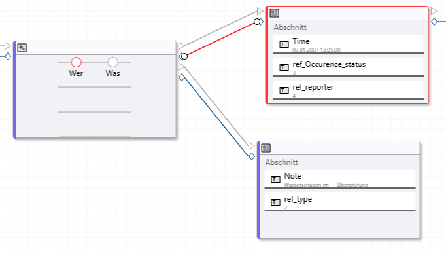Image resolution: width=446 pixels, height=254 pixels.
Task: Click the circle endpoint of red connection at upper block
Action: point(257,22)
